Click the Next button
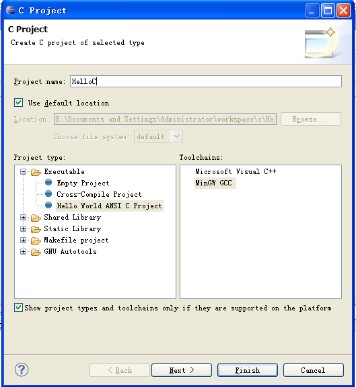The height and width of the screenshot is (387, 356). [182, 370]
